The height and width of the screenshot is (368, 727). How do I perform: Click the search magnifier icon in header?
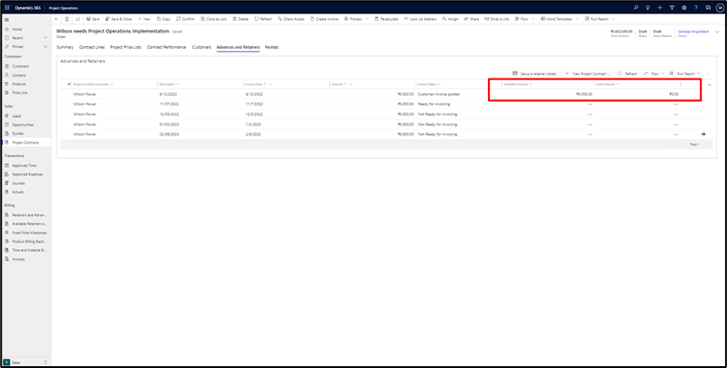[x=634, y=7]
